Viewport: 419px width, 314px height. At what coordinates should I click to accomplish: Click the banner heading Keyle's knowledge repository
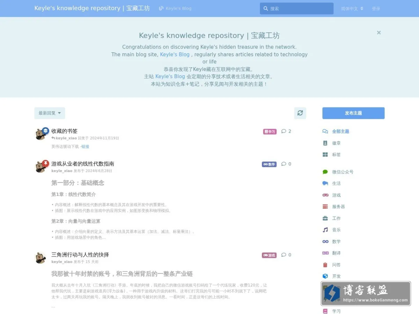[209, 36]
